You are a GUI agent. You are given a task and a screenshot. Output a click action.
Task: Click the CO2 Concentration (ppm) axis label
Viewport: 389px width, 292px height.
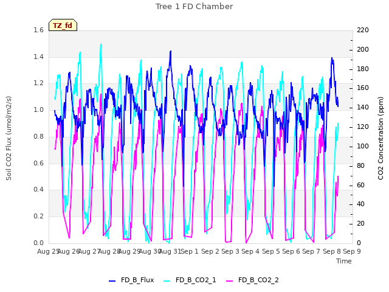(380, 138)
